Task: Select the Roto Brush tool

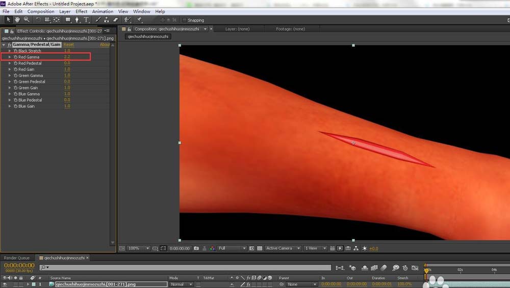Action: (127, 20)
